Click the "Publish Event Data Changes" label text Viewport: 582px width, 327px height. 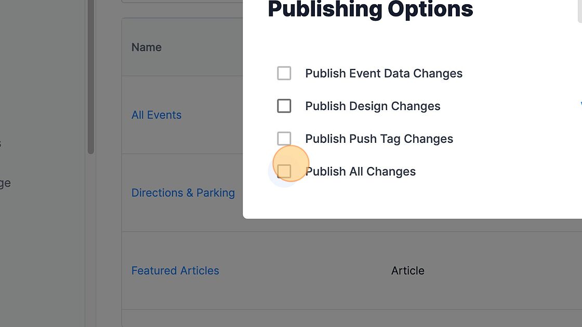(383, 73)
